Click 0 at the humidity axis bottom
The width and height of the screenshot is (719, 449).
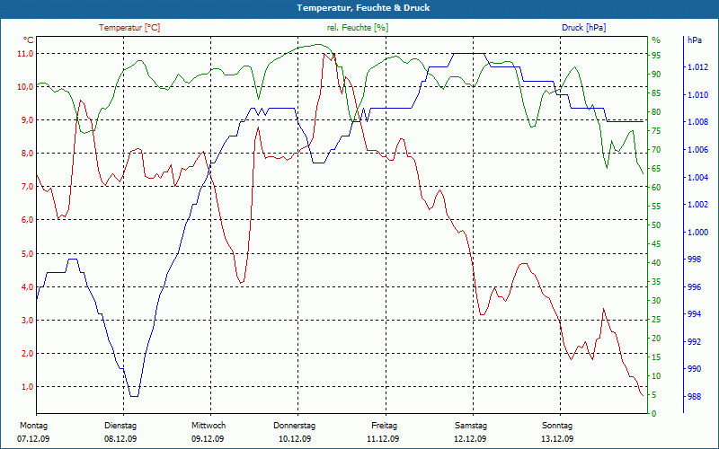(654, 414)
